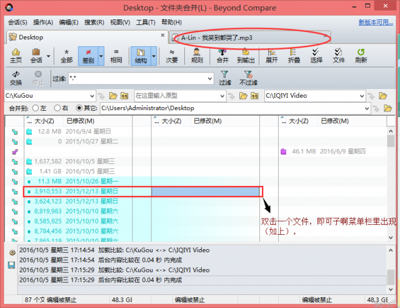This screenshot has width=400, height=308.
Task: Open the 编辑(E) menu
Action: pos(69,23)
